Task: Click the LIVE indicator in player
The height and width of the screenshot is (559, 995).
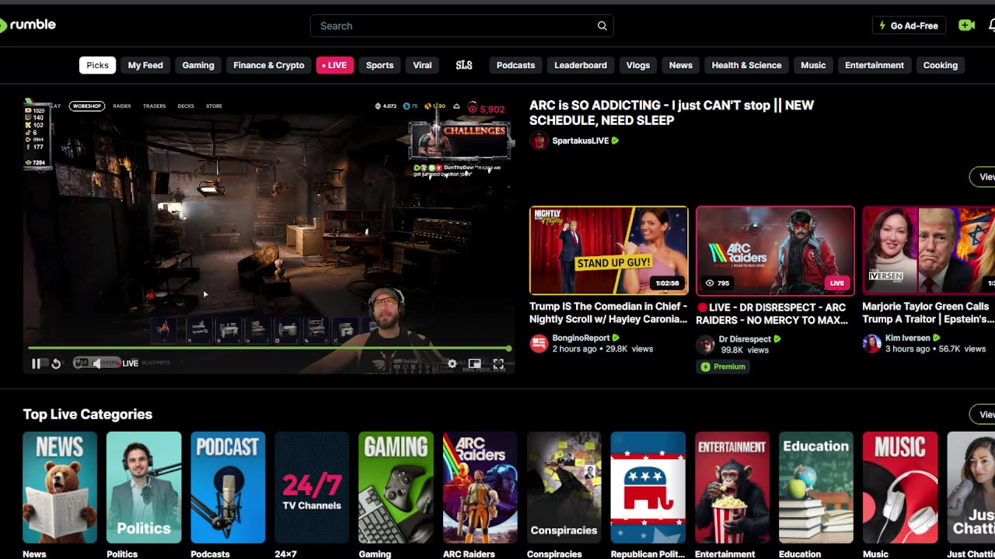Action: pyautogui.click(x=130, y=363)
